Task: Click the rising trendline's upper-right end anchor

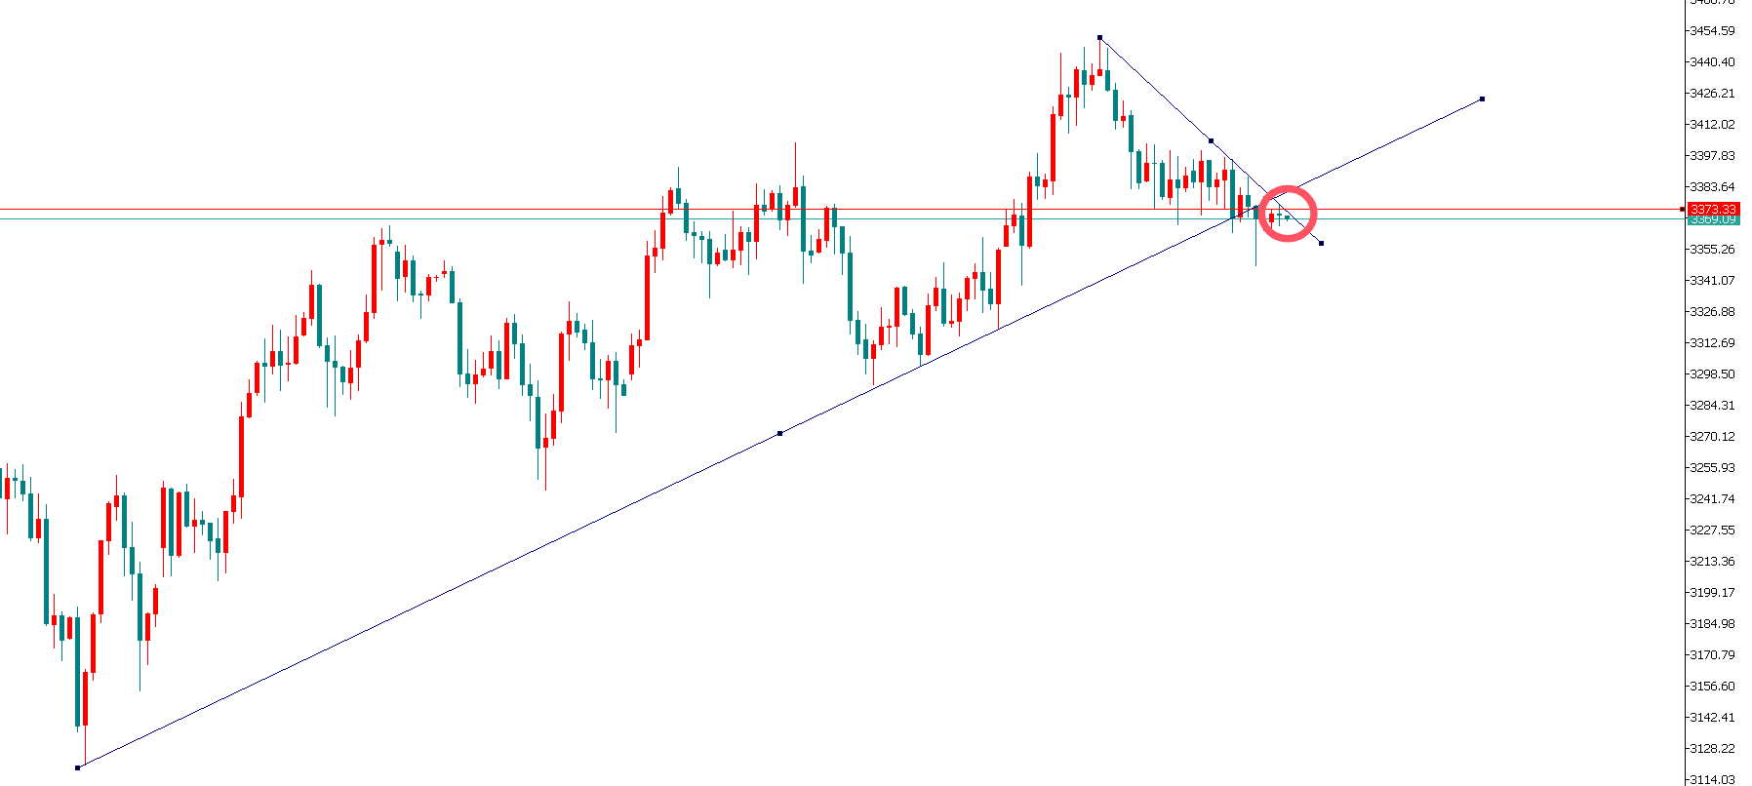Action: 1482,98
